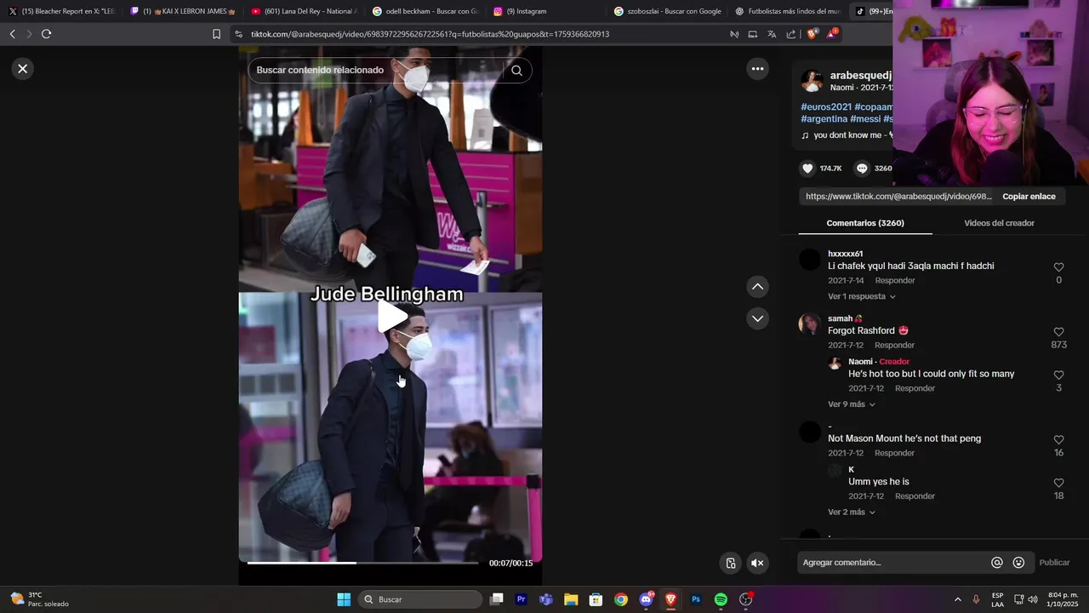Switch to Bleacher Report on X tab
The height and width of the screenshot is (613, 1089).
pyautogui.click(x=61, y=11)
